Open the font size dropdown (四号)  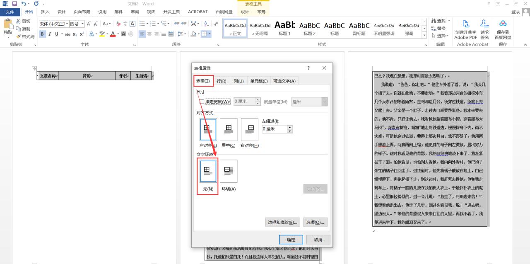coord(83,24)
